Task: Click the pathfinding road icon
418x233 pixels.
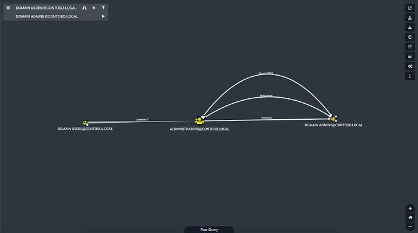Action: pos(84,8)
